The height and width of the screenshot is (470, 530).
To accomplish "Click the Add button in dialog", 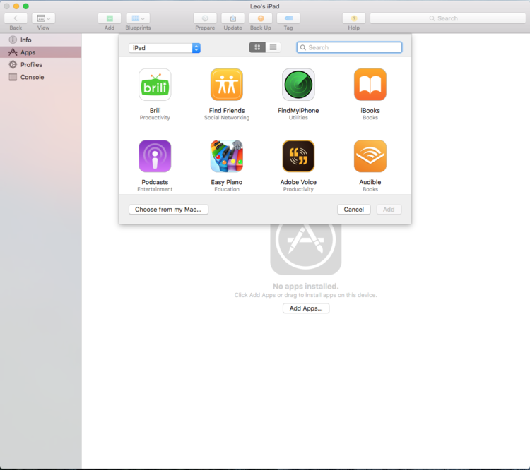I will 389,210.
